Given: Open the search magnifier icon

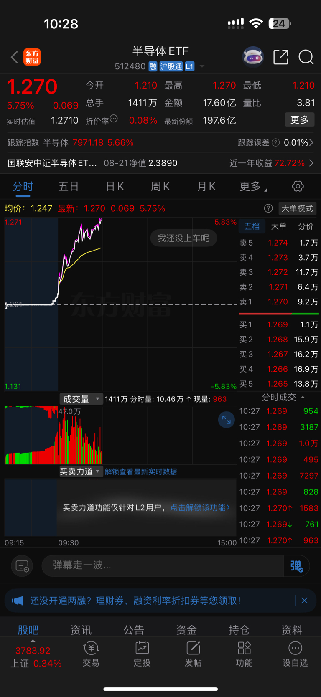Looking at the screenshot, I should point(306,57).
